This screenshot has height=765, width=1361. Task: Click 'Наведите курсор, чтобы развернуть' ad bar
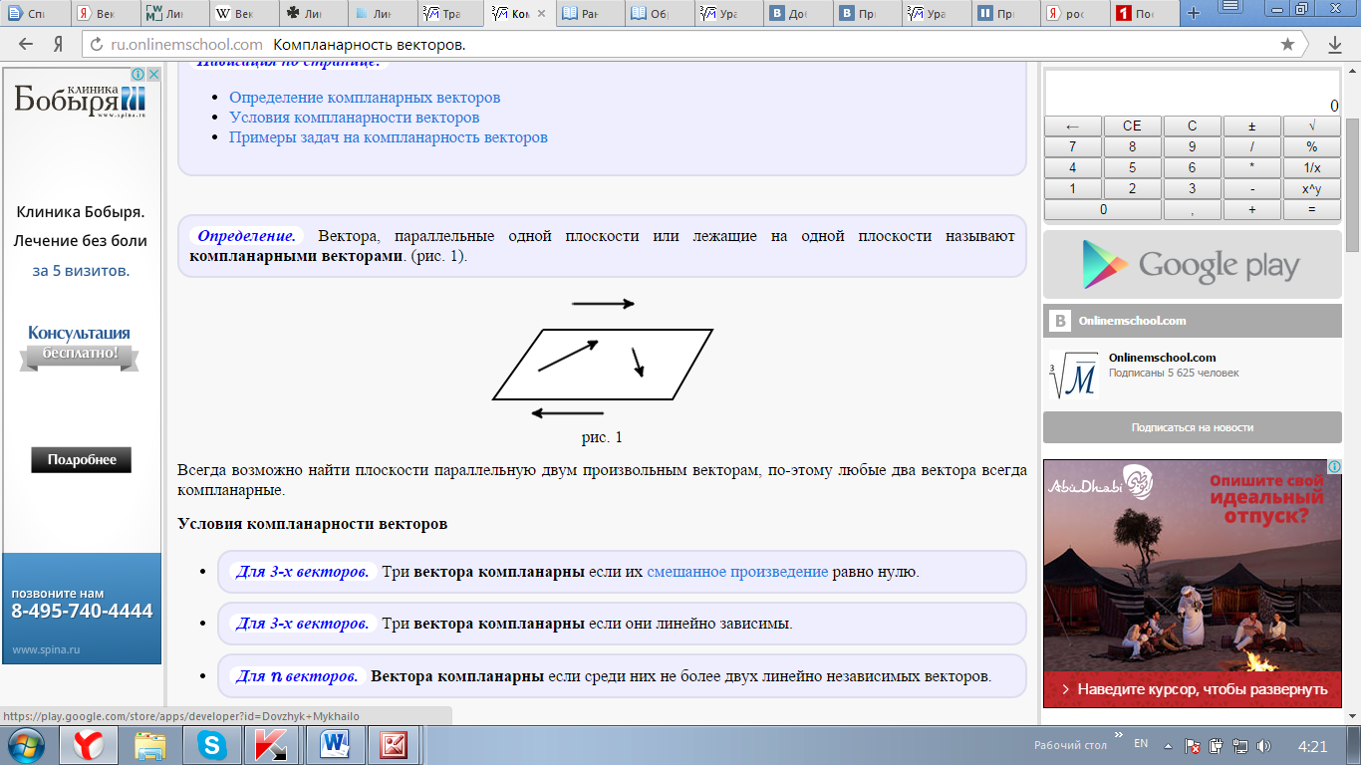click(x=1192, y=689)
